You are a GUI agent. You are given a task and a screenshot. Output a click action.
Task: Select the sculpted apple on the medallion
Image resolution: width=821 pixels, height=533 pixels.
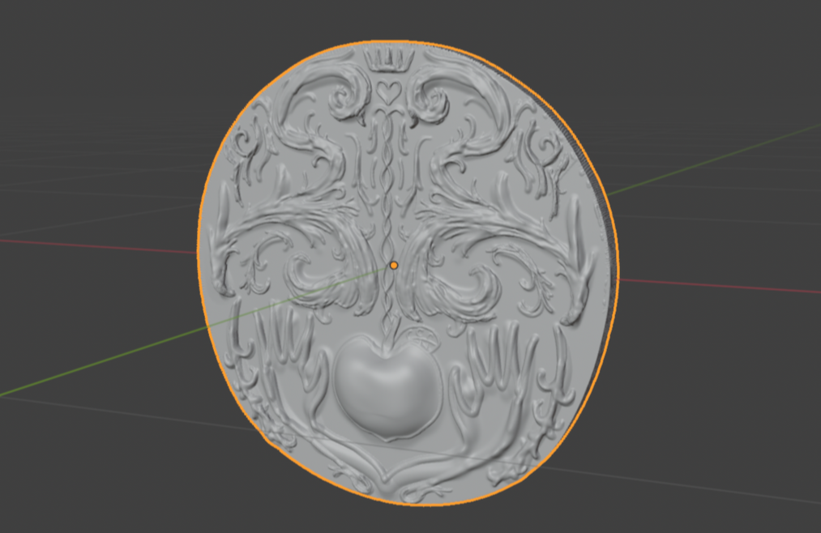click(x=387, y=387)
